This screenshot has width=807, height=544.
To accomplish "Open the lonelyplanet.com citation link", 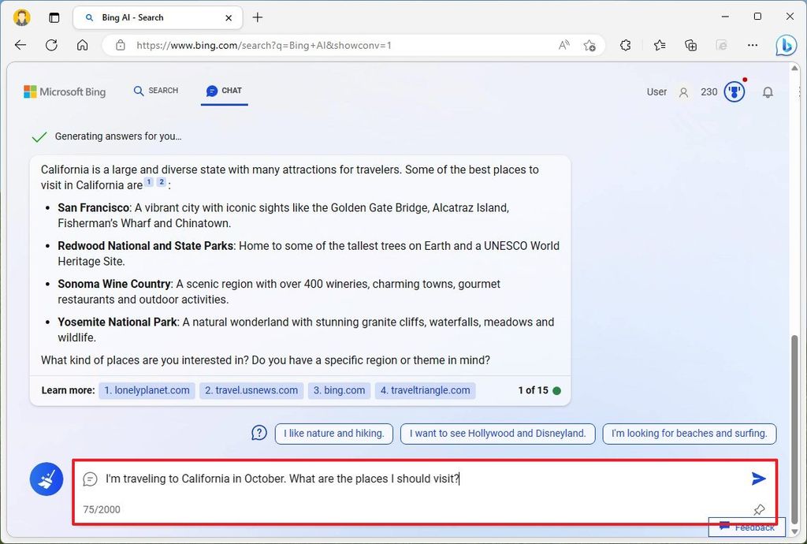I will click(x=147, y=390).
